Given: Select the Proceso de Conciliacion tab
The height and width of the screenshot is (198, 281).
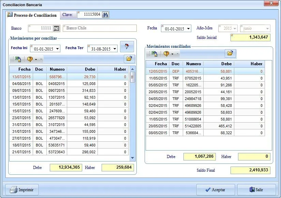Looking at the screenshot, I should point(33,15).
